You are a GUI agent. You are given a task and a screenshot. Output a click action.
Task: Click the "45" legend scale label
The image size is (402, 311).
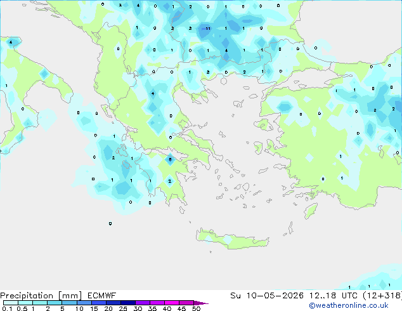181,308
